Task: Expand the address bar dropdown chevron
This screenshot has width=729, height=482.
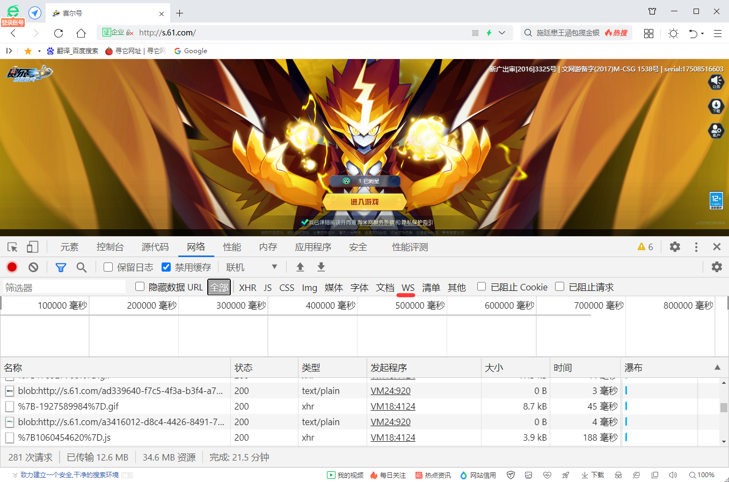Action: point(502,33)
